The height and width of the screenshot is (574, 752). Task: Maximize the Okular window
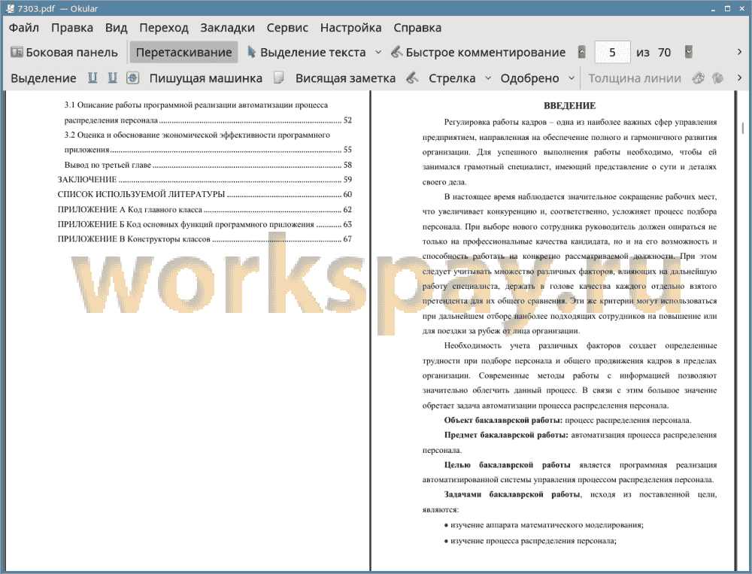[727, 8]
